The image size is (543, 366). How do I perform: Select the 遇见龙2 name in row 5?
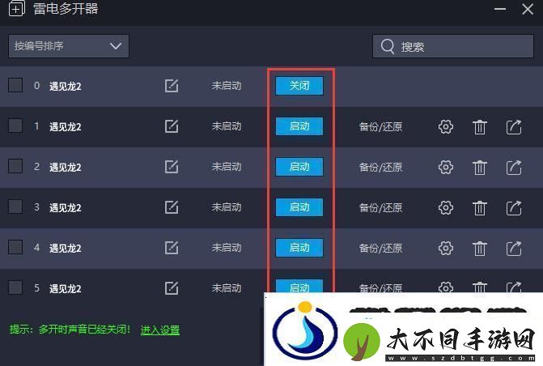pyautogui.click(x=65, y=289)
